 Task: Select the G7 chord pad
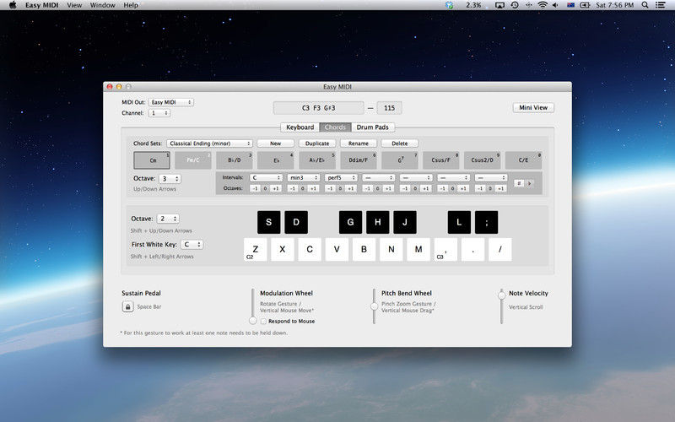tap(400, 160)
